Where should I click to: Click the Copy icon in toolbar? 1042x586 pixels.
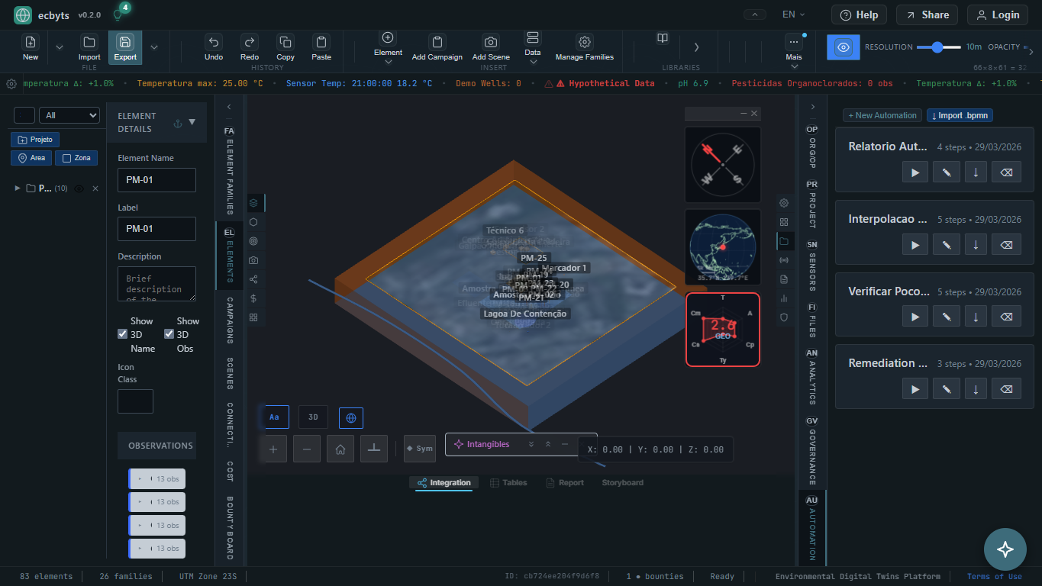286,43
